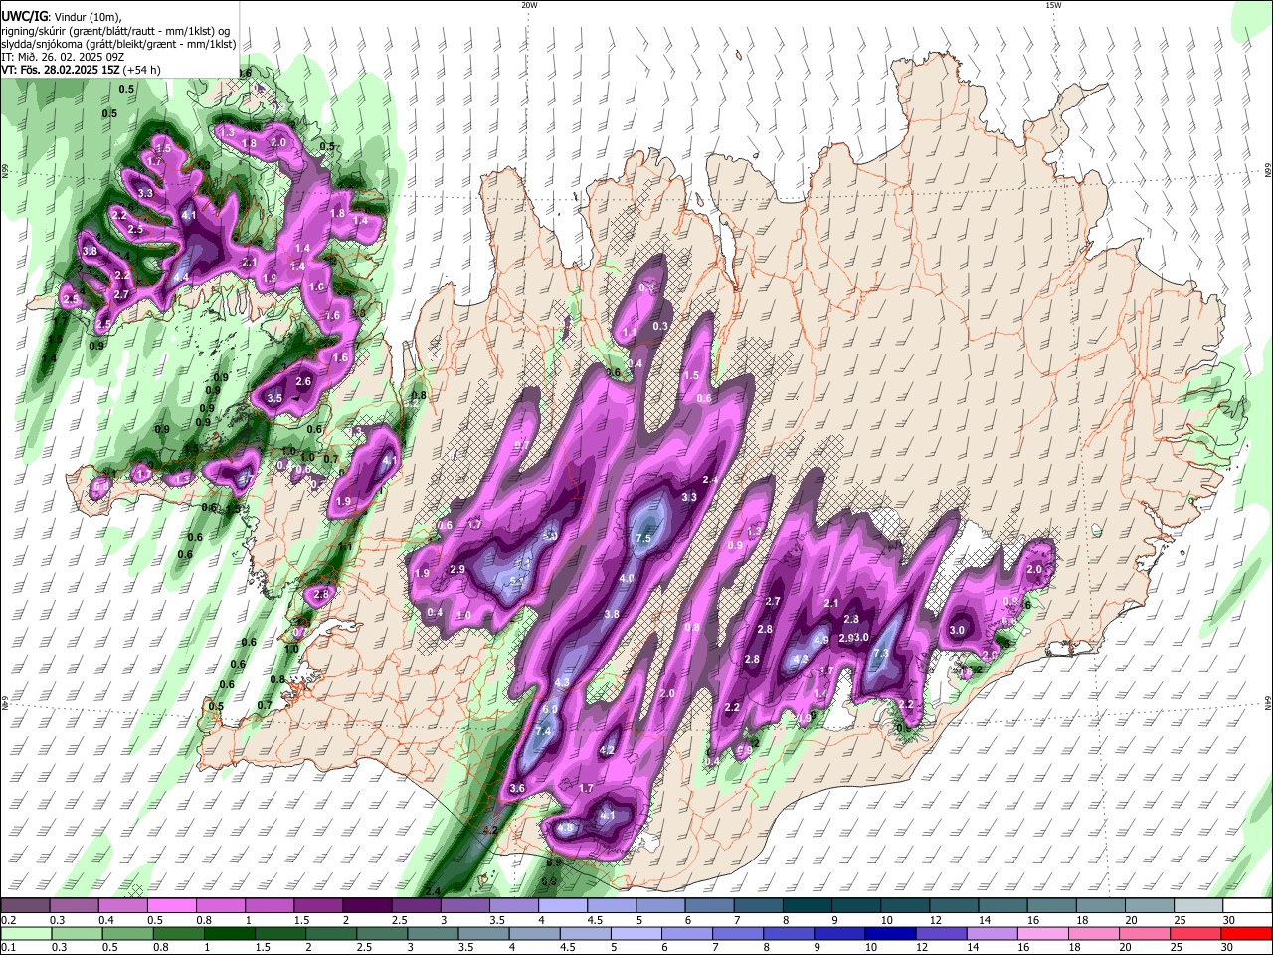
Task: Click the darkest purple swatch labelled 2 in the upper legend
Action: click(367, 906)
